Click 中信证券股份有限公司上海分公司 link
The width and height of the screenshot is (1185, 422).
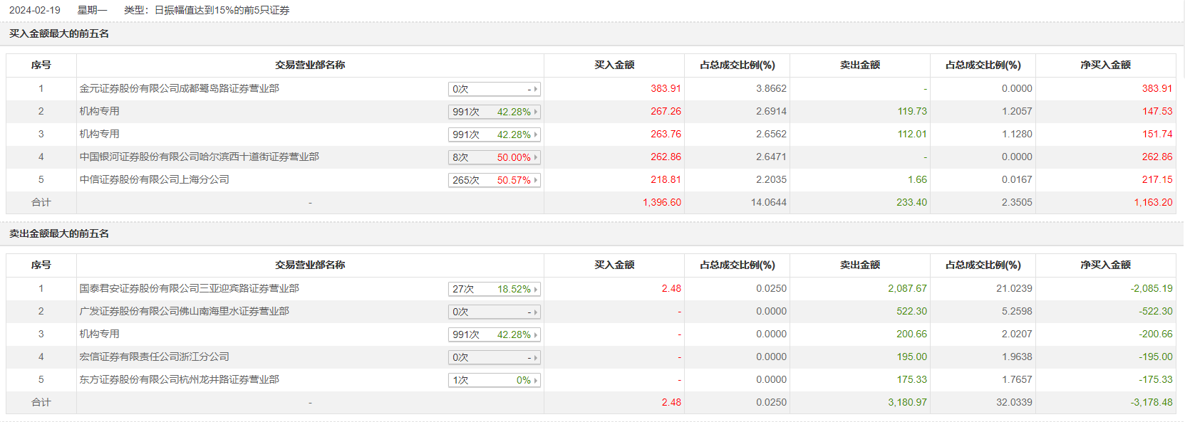(x=154, y=179)
